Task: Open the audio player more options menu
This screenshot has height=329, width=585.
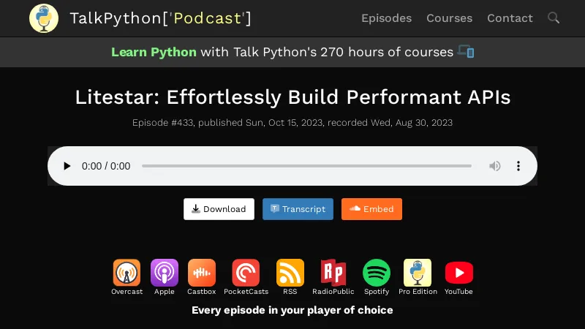Action: (x=518, y=166)
